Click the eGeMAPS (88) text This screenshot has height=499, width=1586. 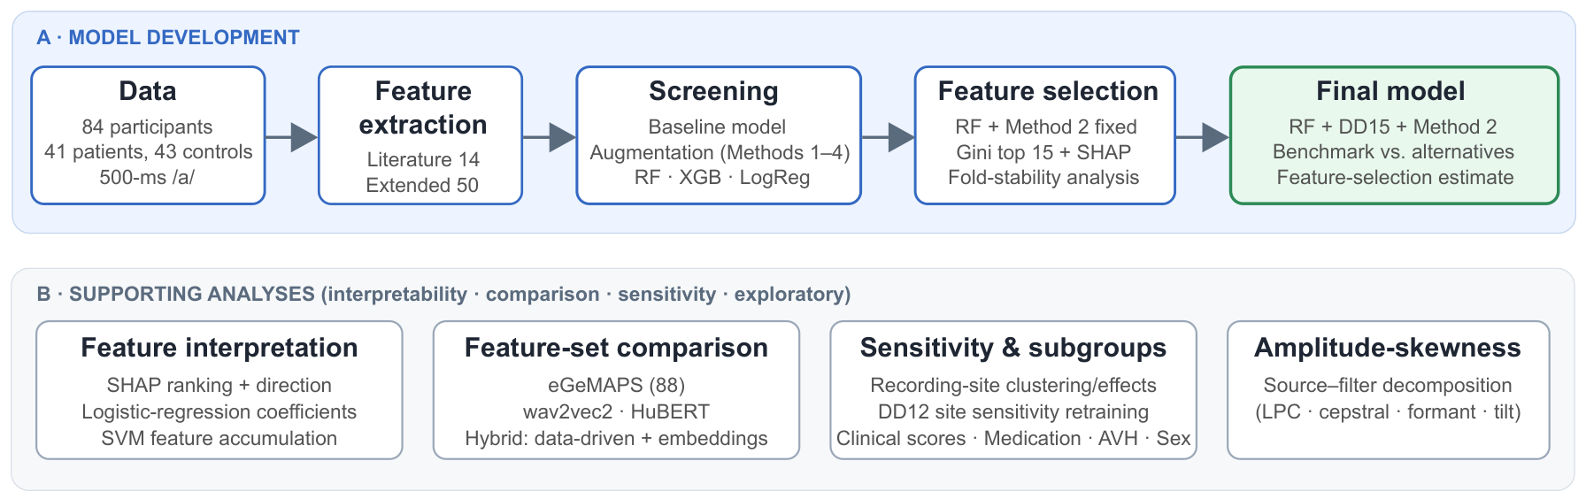tap(616, 385)
